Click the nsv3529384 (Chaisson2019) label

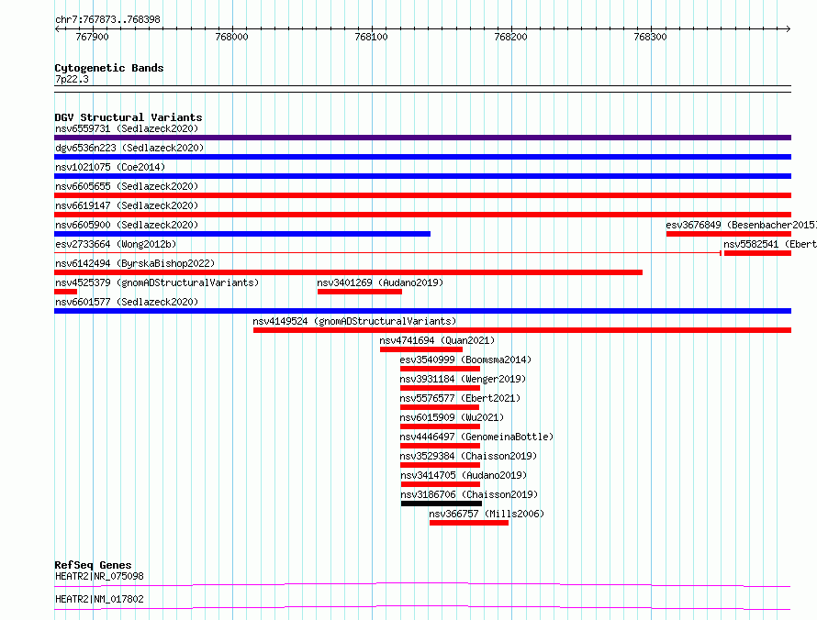(468, 456)
